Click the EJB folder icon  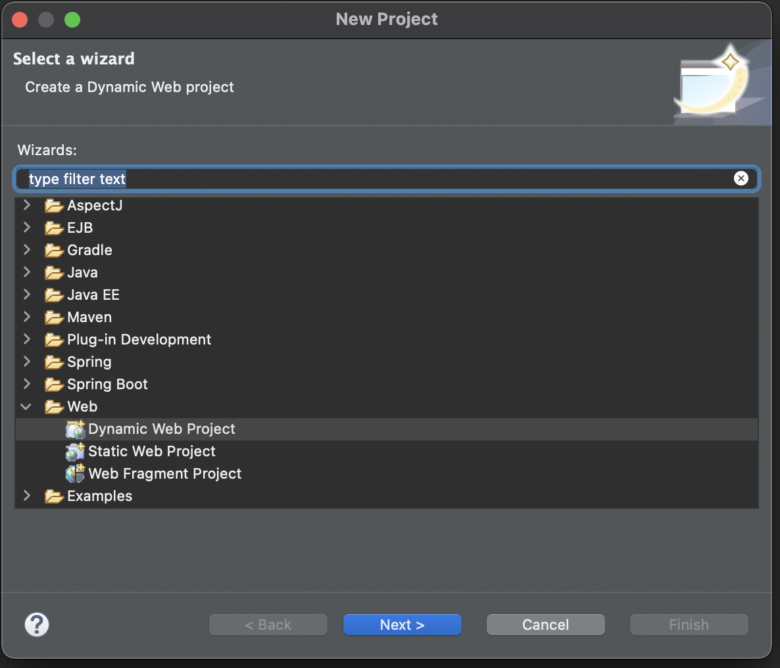(x=54, y=227)
